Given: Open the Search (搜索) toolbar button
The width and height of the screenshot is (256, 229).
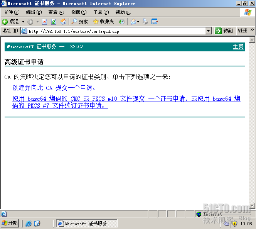Looking at the screenshot, I should pyautogui.click(x=80, y=22).
